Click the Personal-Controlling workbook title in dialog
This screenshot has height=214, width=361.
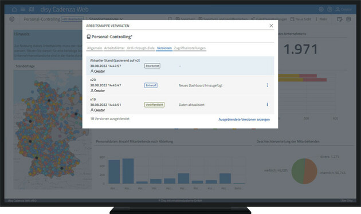click(112, 37)
